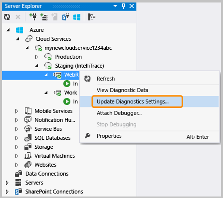Collapse the mynewcloudservice1234abc node
This screenshot has height=198, width=223.
pyautogui.click(x=27, y=48)
